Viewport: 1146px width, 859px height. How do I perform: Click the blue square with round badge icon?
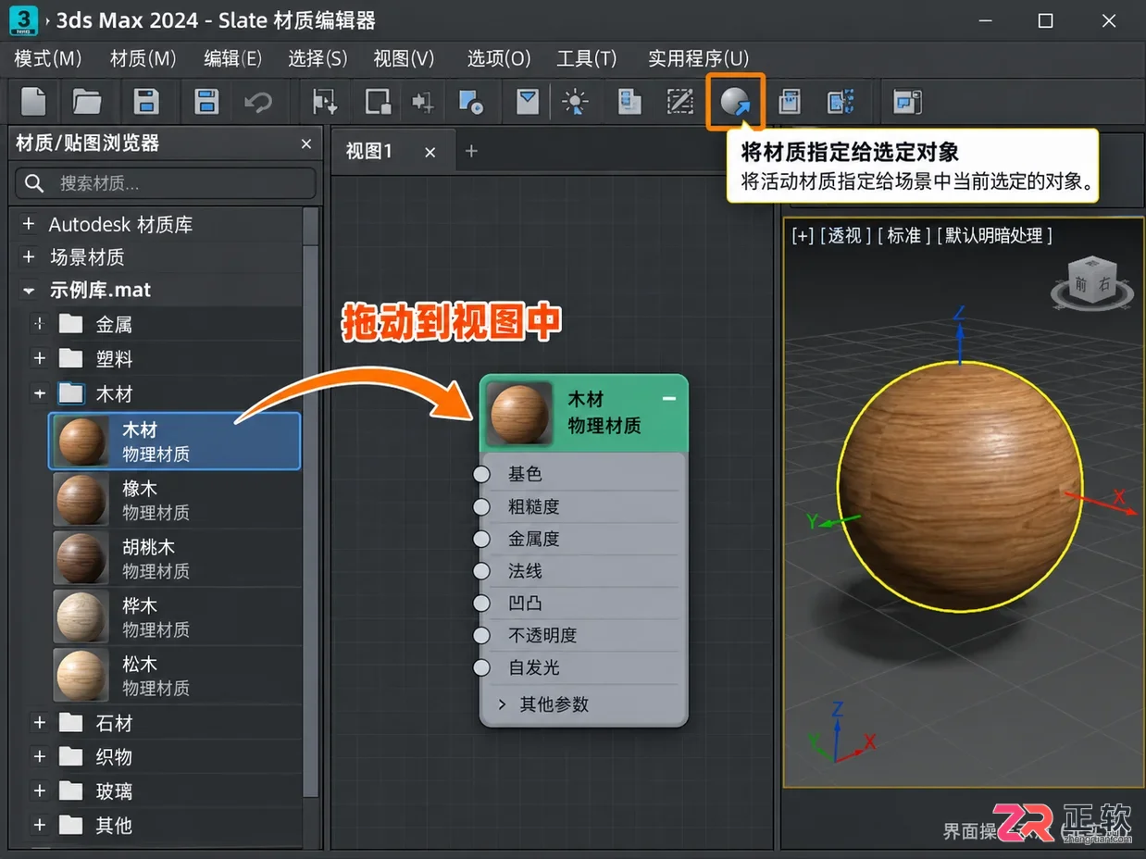[471, 101]
